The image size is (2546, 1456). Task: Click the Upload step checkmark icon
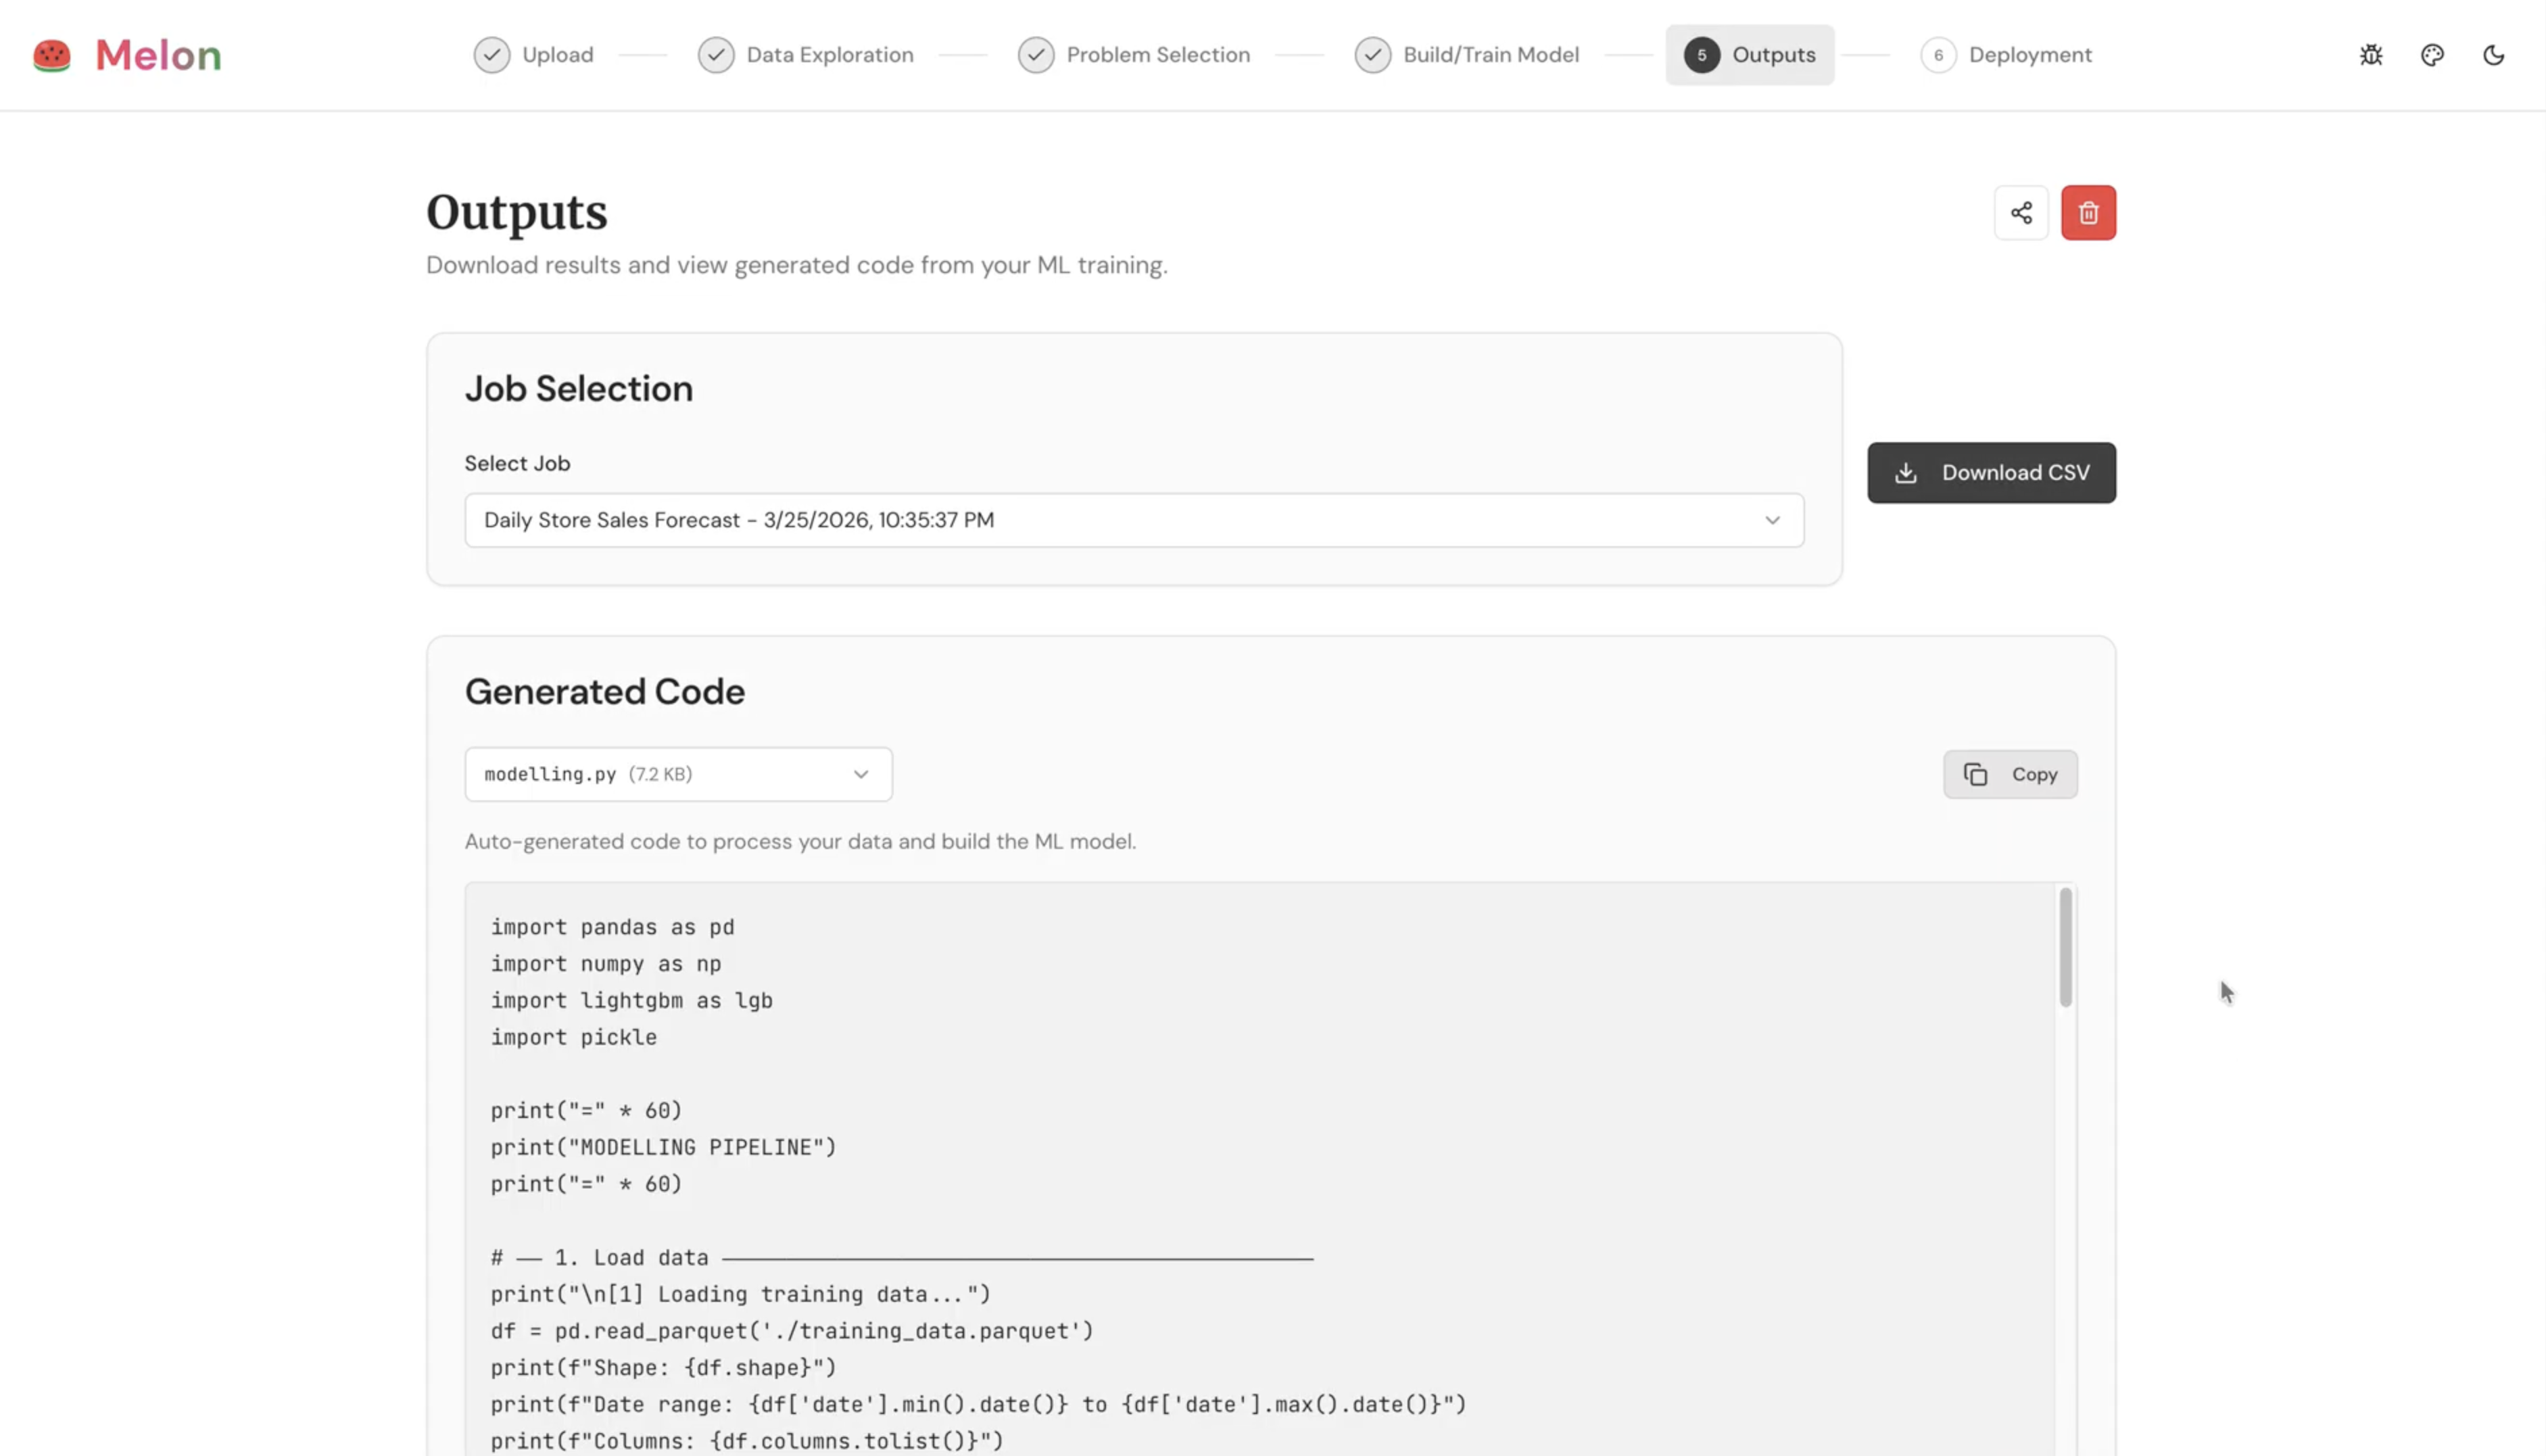pos(491,55)
